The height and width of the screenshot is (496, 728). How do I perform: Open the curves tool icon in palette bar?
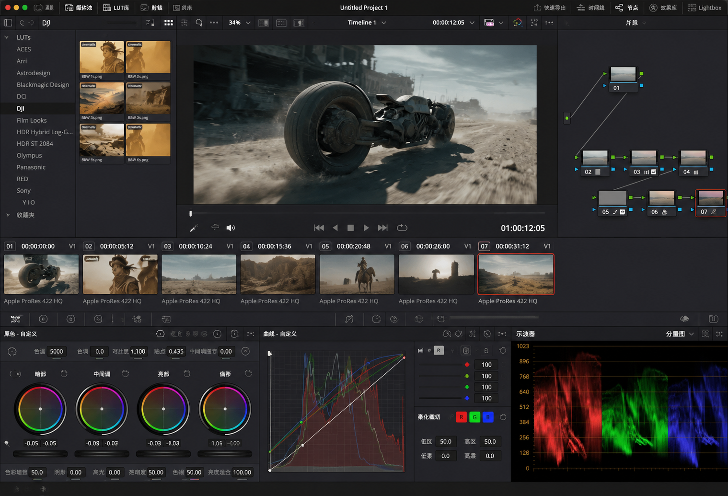(x=349, y=319)
